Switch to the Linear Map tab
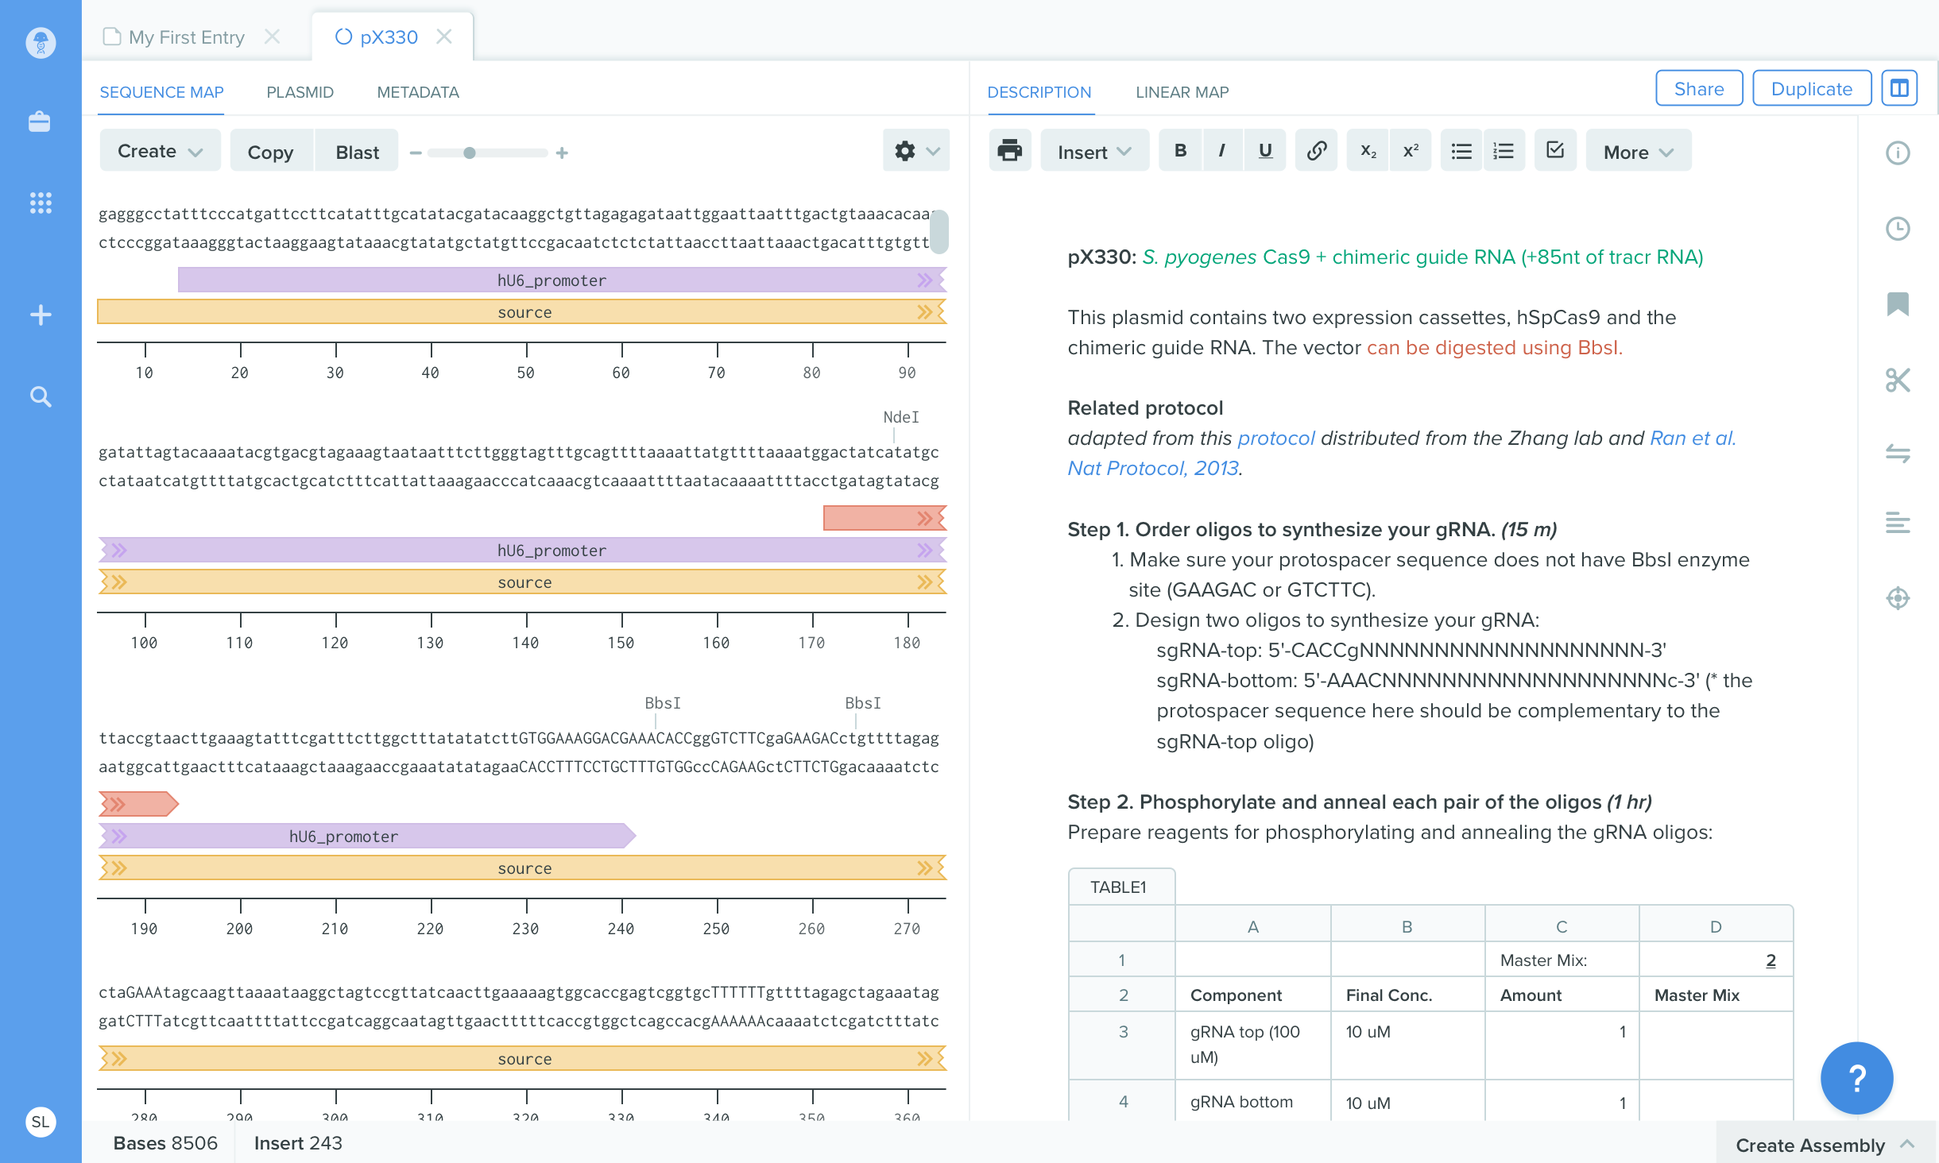 [x=1182, y=92]
